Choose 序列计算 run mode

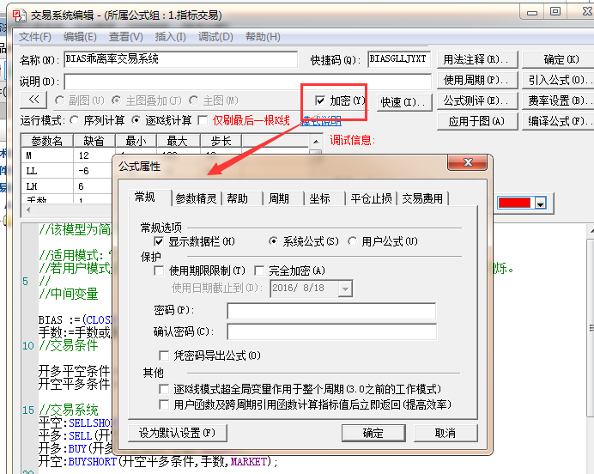pos(74,120)
